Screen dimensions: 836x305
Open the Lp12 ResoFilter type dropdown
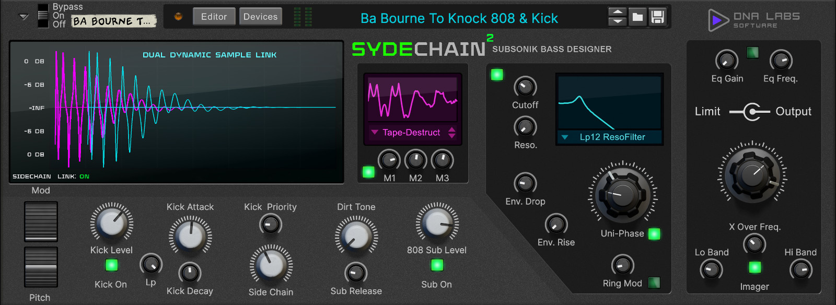coord(609,137)
